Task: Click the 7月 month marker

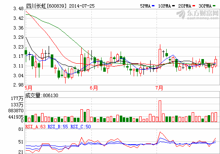Action: (159, 88)
